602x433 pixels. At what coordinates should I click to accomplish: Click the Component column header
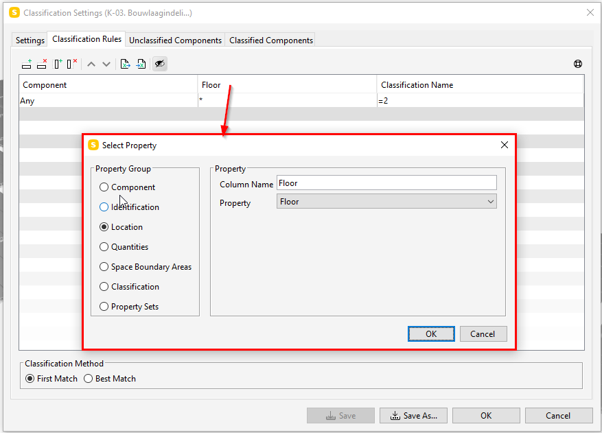tap(108, 85)
